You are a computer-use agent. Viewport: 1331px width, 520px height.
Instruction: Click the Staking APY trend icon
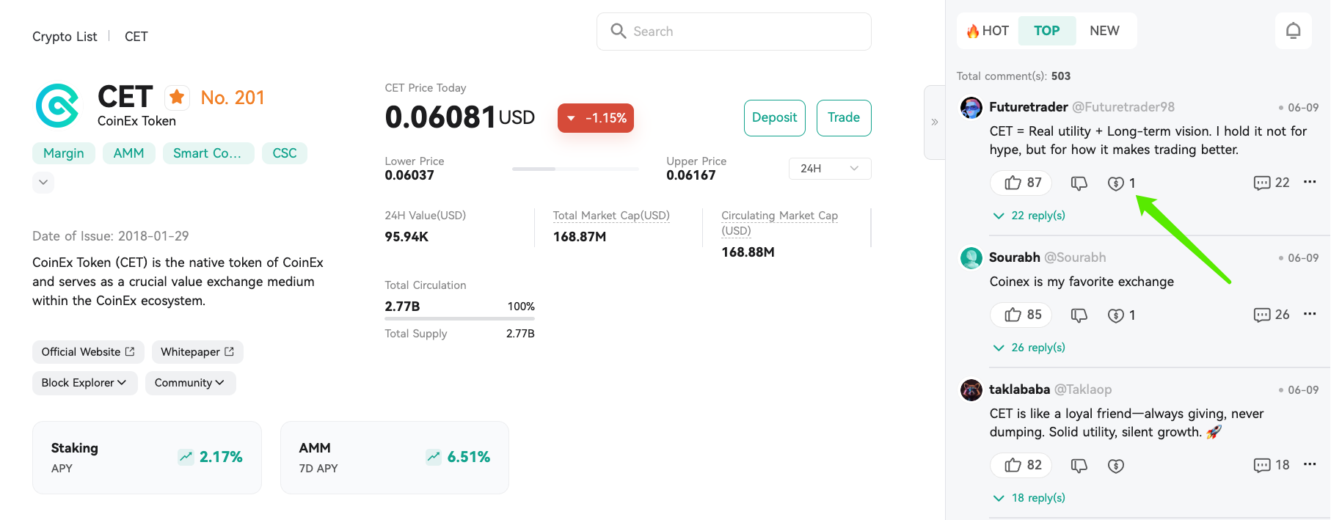coord(186,457)
